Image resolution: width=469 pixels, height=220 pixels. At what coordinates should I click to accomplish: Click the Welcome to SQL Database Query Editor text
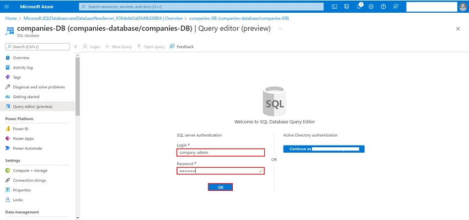pyautogui.click(x=275, y=122)
